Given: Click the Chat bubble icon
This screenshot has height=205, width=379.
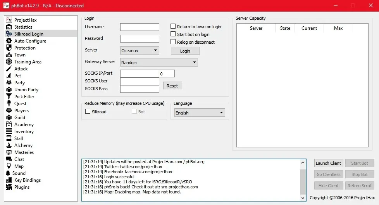Looking at the screenshot, I should (x=9, y=159).
